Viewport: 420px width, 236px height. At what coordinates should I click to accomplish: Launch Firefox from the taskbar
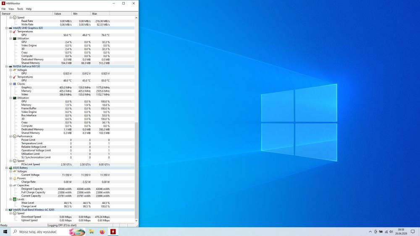click(x=102, y=232)
